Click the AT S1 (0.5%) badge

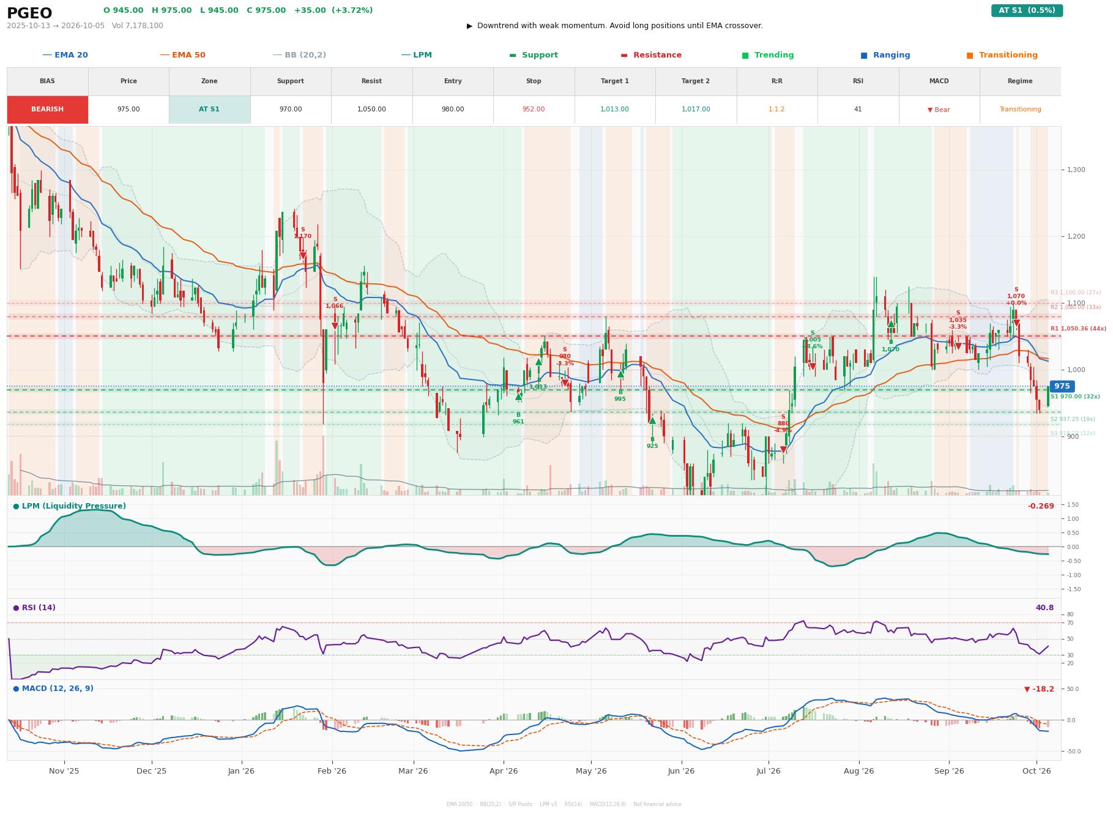(x=1027, y=10)
